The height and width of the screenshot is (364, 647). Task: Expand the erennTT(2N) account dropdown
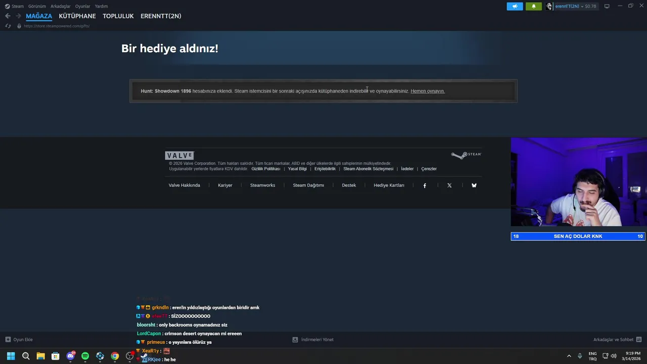[569, 6]
